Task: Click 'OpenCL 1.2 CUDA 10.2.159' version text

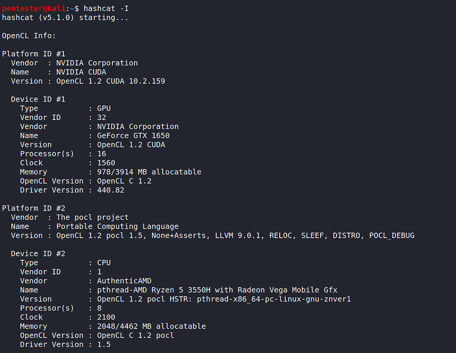Action: [x=111, y=81]
